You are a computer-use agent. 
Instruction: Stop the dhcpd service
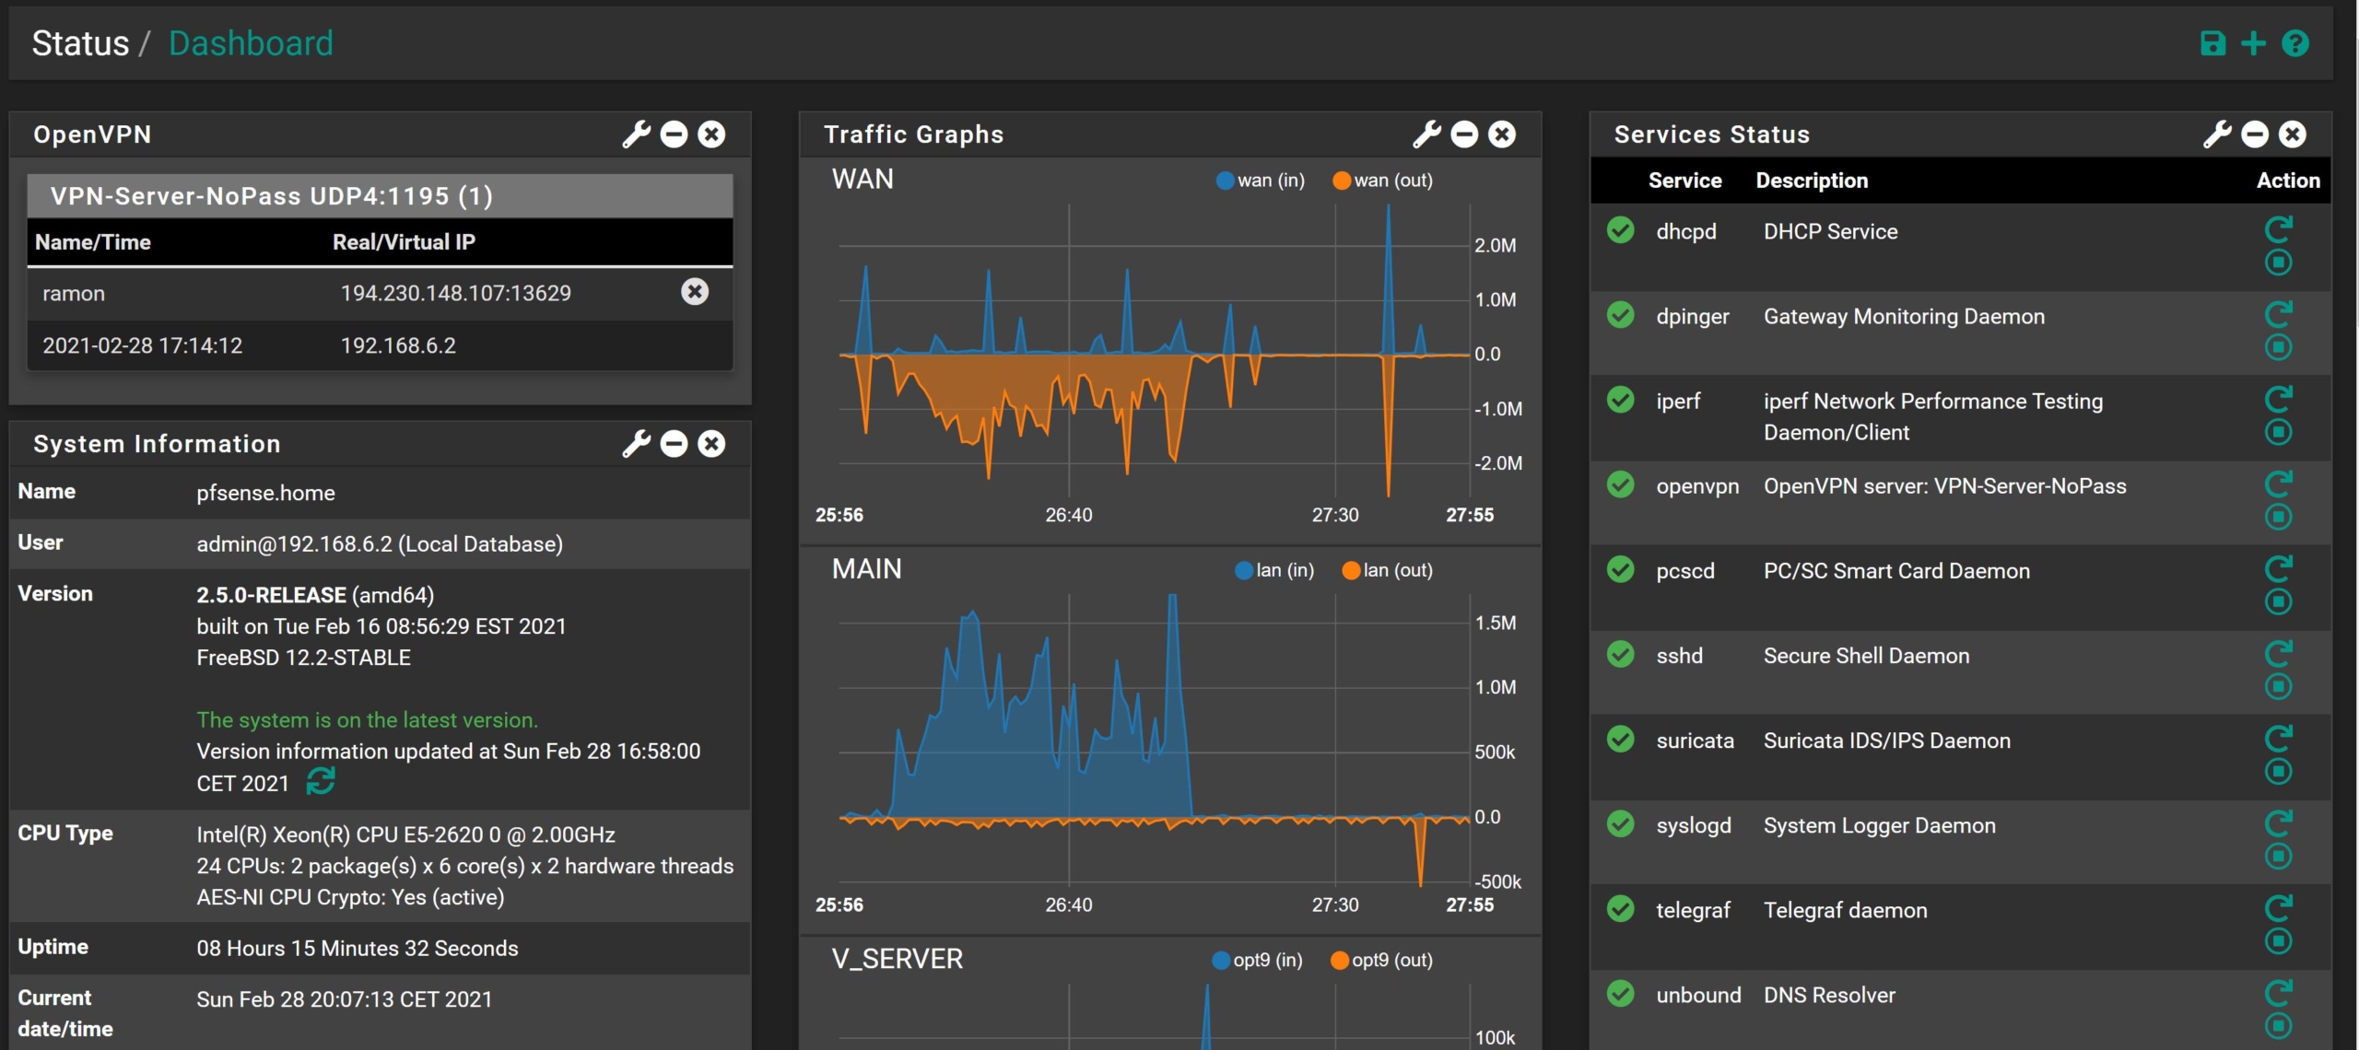(x=2278, y=262)
